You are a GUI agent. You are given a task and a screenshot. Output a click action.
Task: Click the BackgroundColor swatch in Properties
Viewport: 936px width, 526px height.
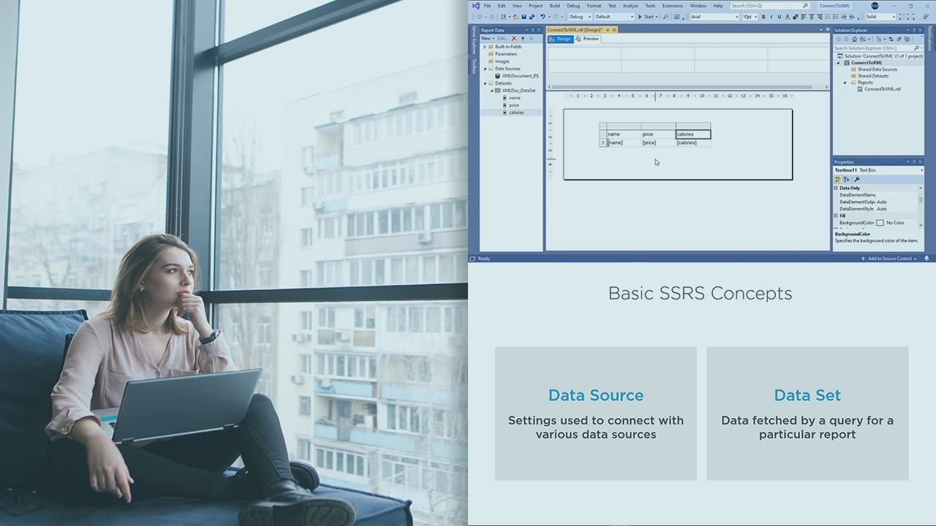[x=880, y=223]
